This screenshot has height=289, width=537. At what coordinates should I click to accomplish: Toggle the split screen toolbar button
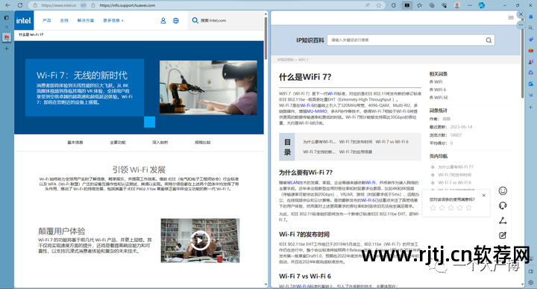(x=407, y=5)
